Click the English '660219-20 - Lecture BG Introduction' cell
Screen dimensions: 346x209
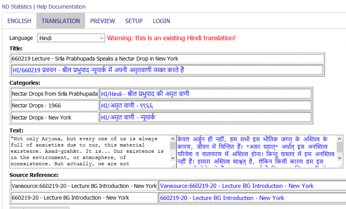[84, 198]
